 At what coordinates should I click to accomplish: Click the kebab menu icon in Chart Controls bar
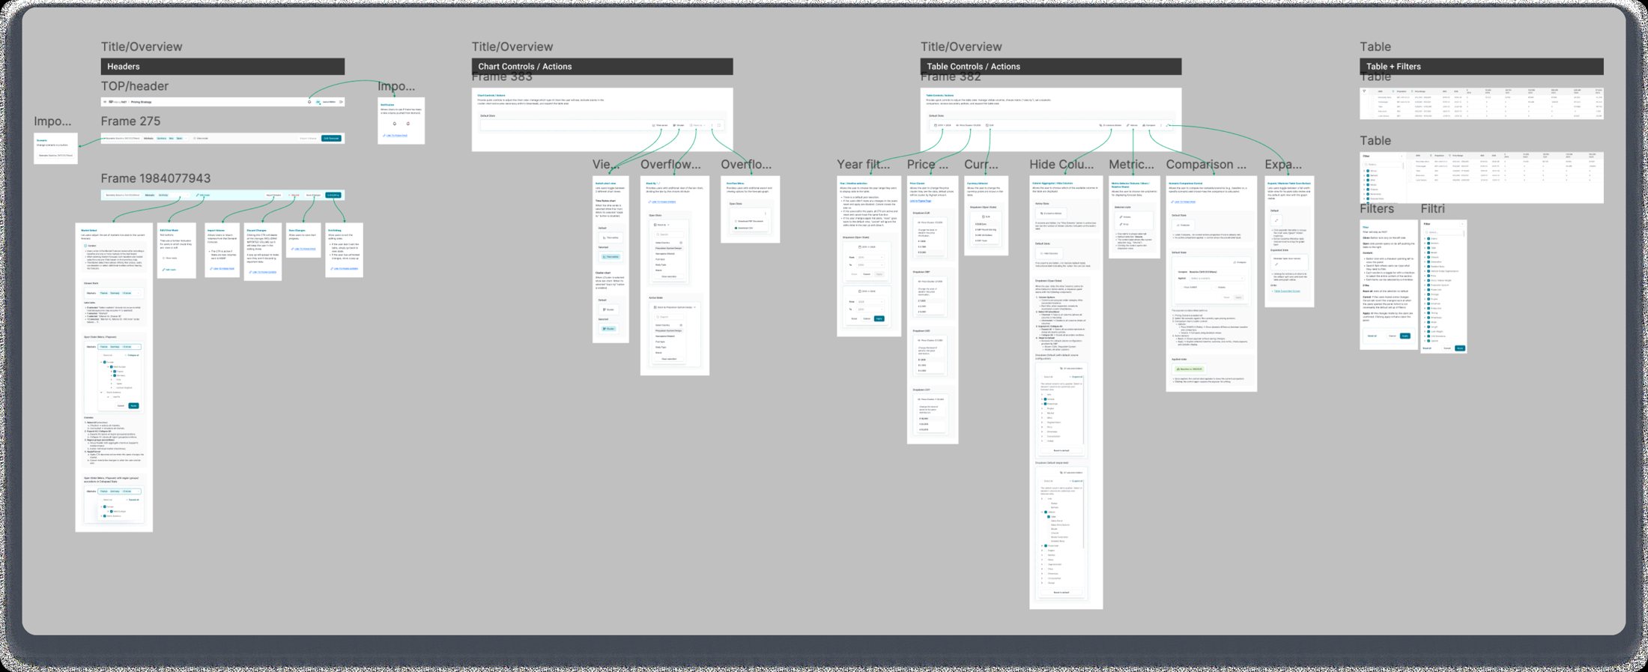coord(712,125)
